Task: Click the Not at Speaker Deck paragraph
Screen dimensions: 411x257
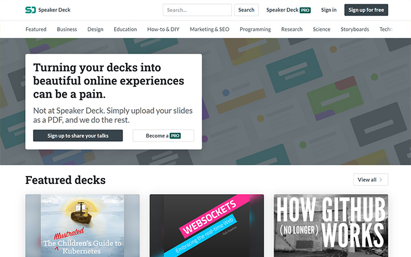Action: pos(112,115)
